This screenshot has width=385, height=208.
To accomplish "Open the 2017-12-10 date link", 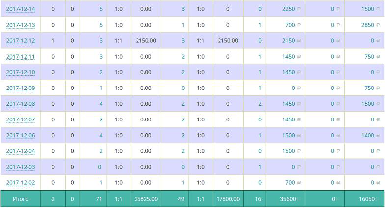I will [x=20, y=72].
